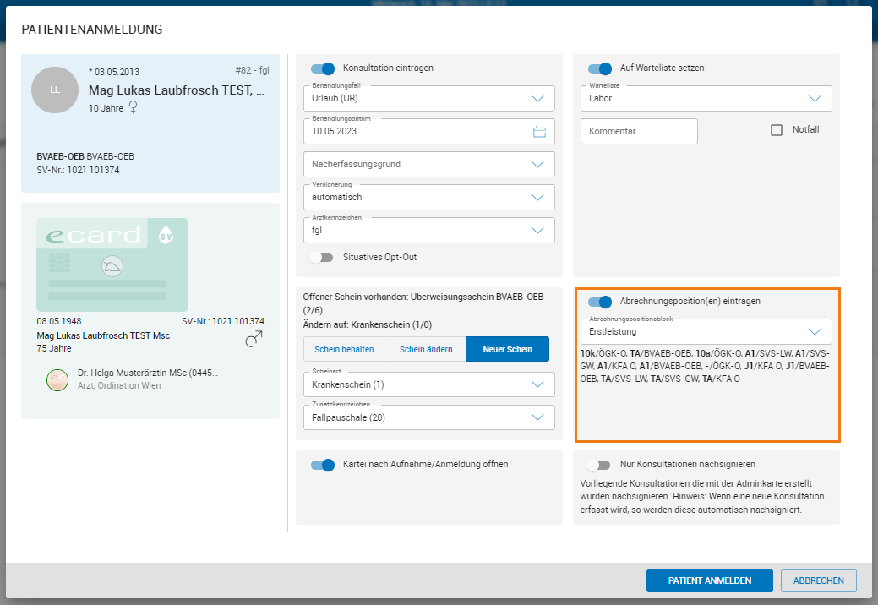The image size is (878, 605).
Task: Select the Schein behalten option
Action: click(x=343, y=349)
